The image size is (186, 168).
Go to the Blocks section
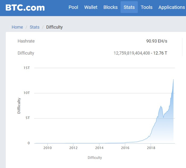tap(111, 7)
